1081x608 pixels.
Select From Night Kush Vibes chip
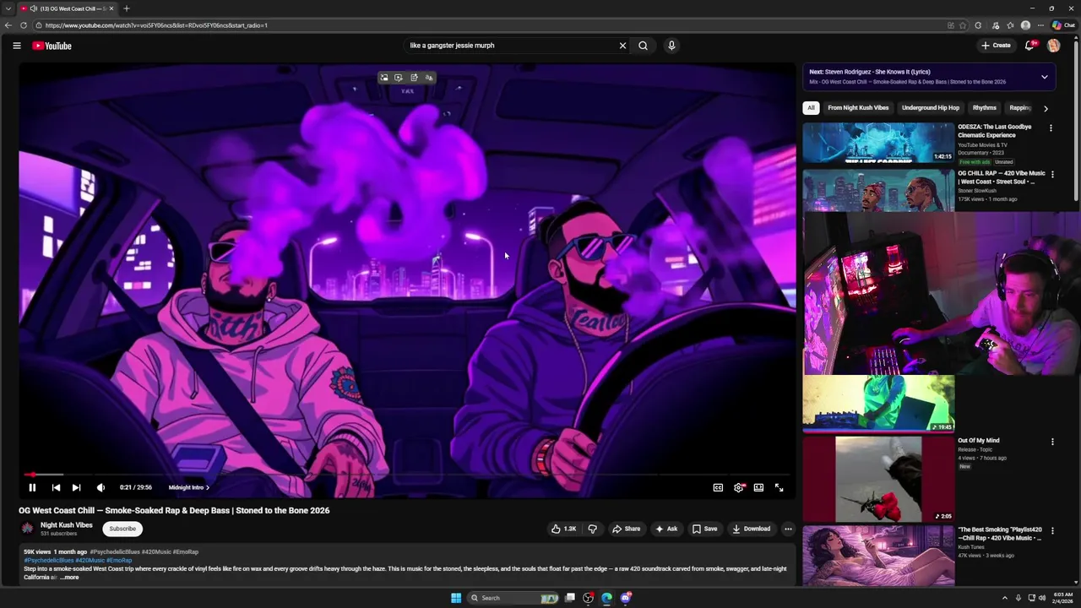pyautogui.click(x=858, y=108)
